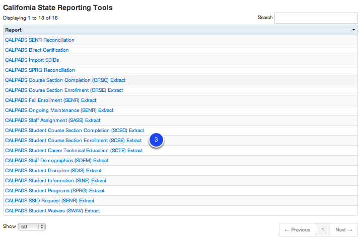Open CALPADS SENR Reconciliation report
Viewport: 361px width, 240px height.
(40, 40)
